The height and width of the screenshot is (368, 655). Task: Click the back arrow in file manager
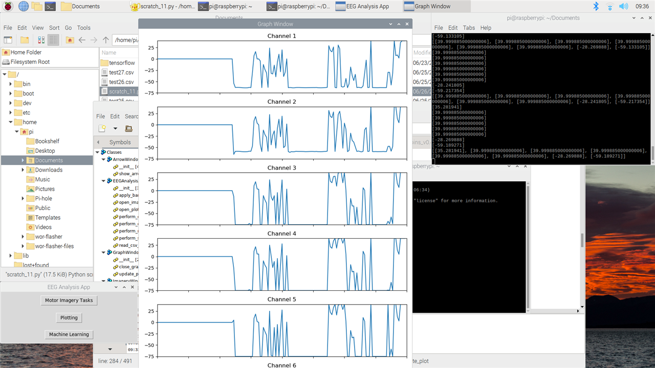coord(82,40)
